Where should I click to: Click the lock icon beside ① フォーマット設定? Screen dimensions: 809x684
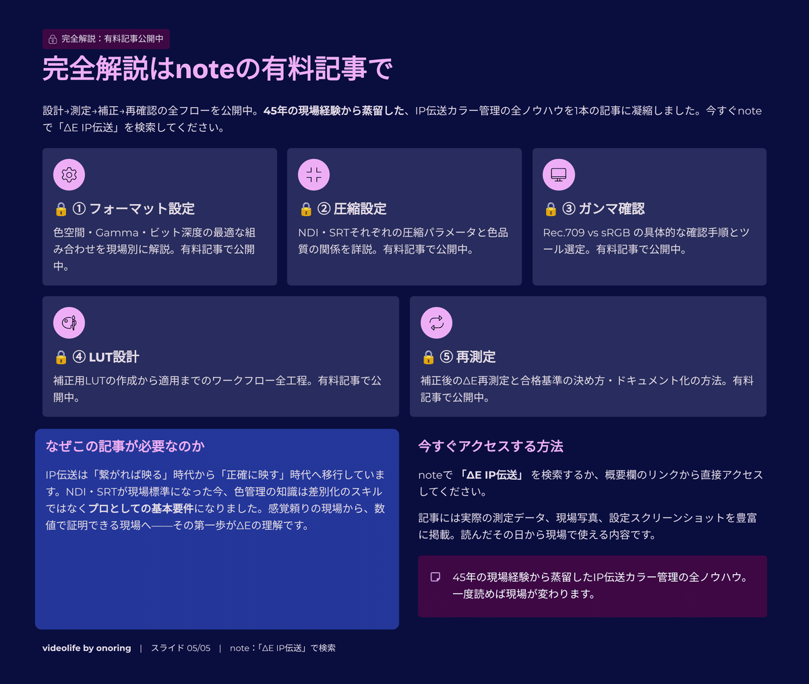pyautogui.click(x=59, y=209)
